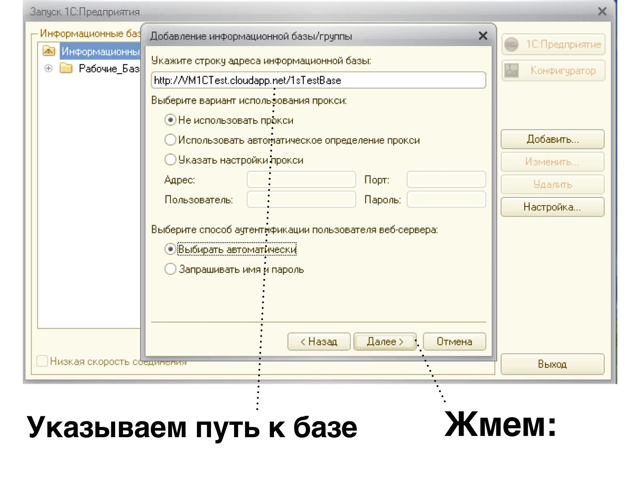Select the Рабочие_Баз tree item
This screenshot has height=480, width=640.
pyautogui.click(x=109, y=68)
